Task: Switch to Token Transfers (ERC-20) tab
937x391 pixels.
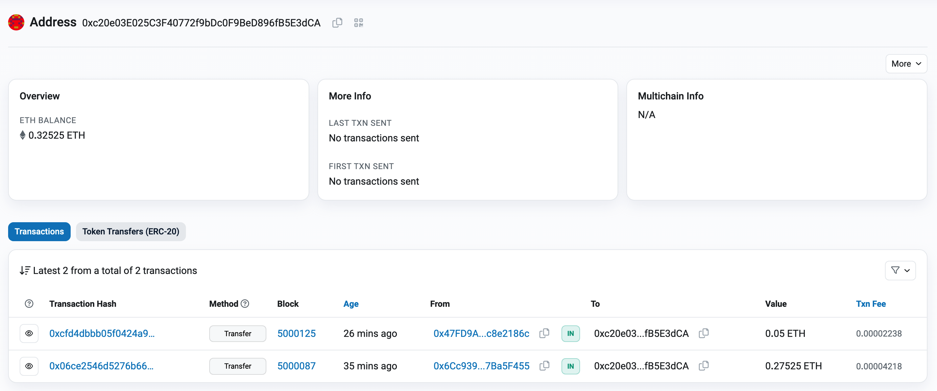Action: point(130,232)
